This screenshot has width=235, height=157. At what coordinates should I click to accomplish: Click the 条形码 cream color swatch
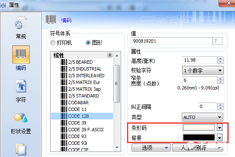click(x=199, y=127)
